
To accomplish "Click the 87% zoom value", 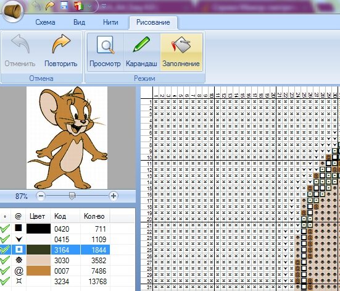I will pyautogui.click(x=22, y=196).
